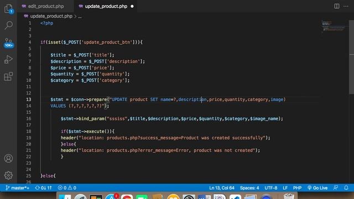Click the $quantity assignment on line 9
The height and width of the screenshot is (199, 354).
pos(90,74)
